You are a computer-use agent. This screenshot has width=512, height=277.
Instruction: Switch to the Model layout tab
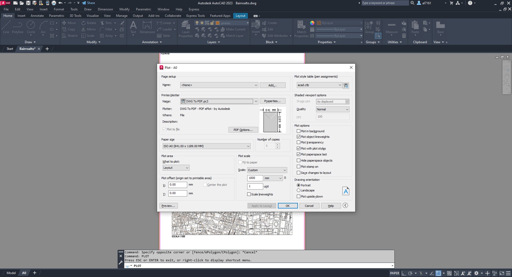(x=11, y=273)
